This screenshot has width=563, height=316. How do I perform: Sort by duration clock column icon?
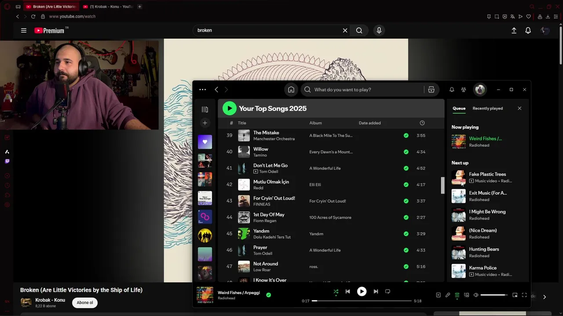[x=422, y=123]
